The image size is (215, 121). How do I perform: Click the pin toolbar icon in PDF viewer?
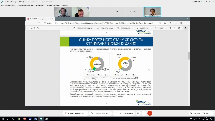click(x=185, y=28)
